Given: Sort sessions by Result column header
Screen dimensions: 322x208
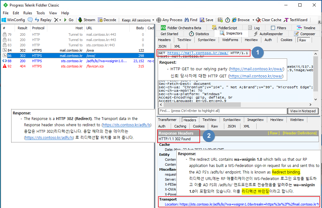Looking at the screenshot, I should click(x=22, y=28).
